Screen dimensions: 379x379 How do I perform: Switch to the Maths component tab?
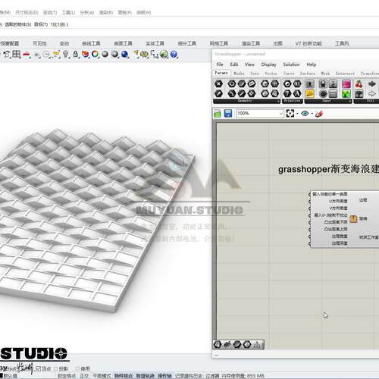coord(239,74)
